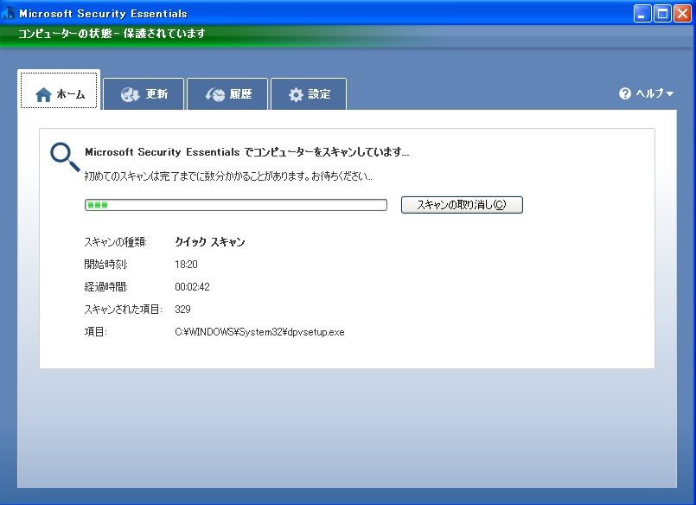Expand the ヘルプ dropdown arrow
696x505 pixels.
tap(670, 93)
